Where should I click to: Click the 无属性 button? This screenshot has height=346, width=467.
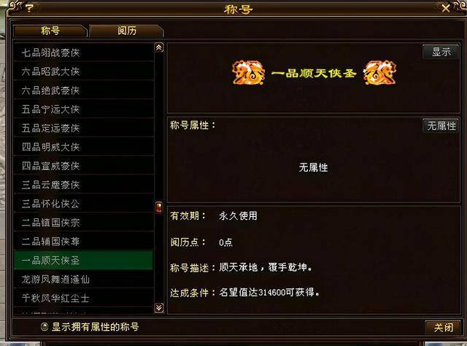coord(441,126)
